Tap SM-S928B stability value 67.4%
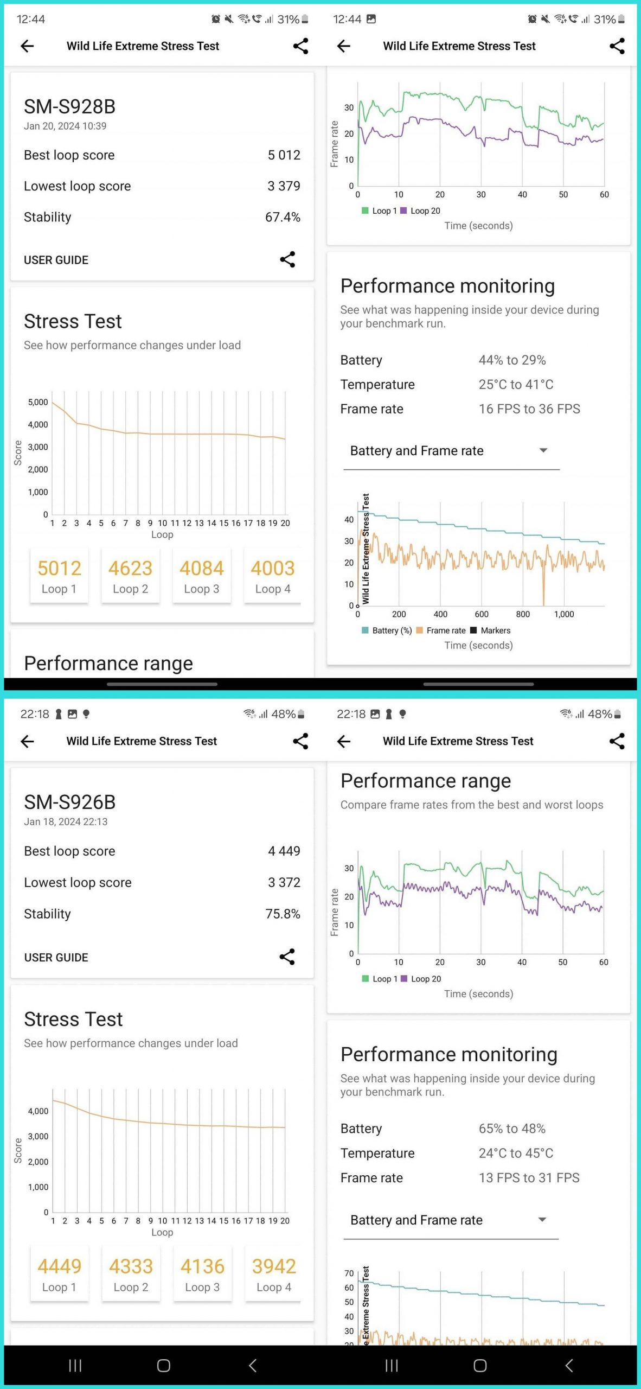 283,217
